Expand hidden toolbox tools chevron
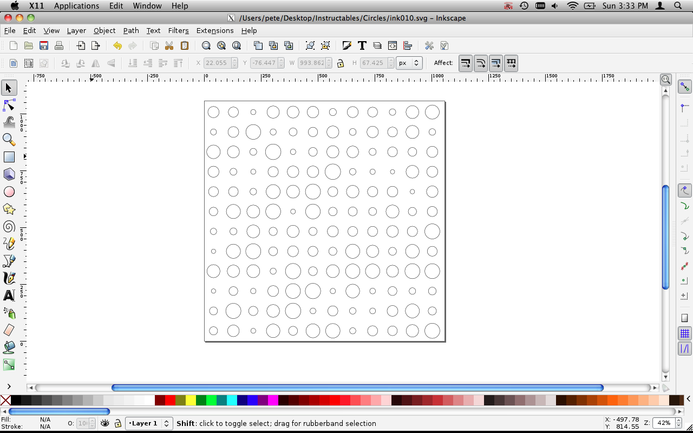Image resolution: width=693 pixels, height=433 pixels. 9,386
